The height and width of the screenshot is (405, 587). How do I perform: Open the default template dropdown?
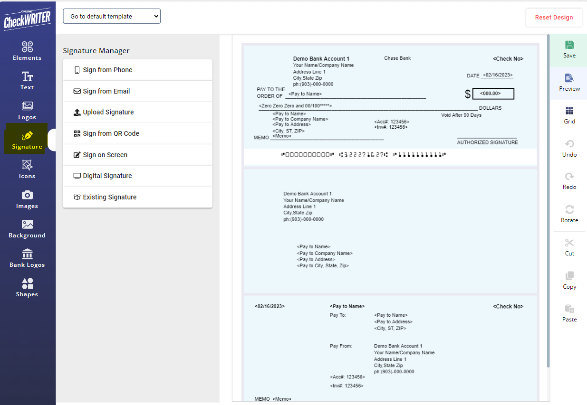[112, 16]
